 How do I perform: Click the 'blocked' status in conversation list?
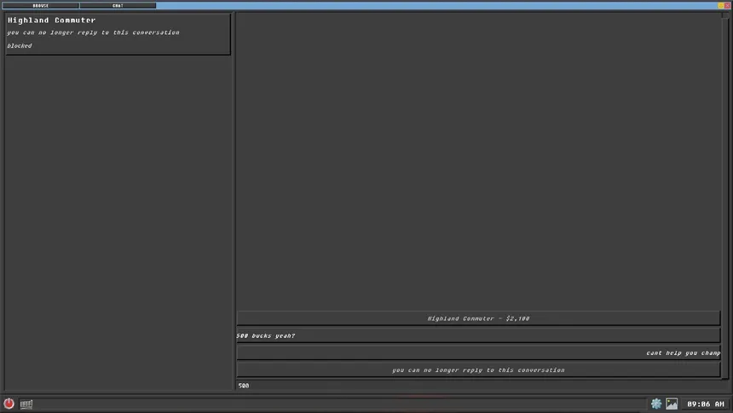coord(20,46)
